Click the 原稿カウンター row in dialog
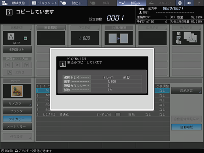 point(102,86)
